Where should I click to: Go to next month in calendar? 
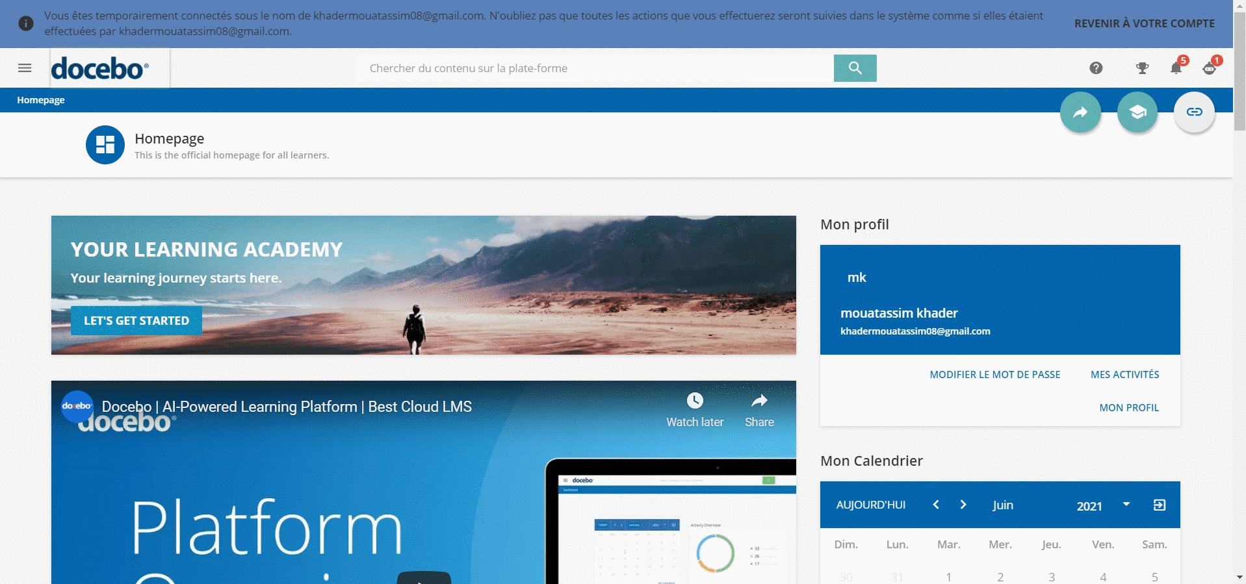pos(963,505)
